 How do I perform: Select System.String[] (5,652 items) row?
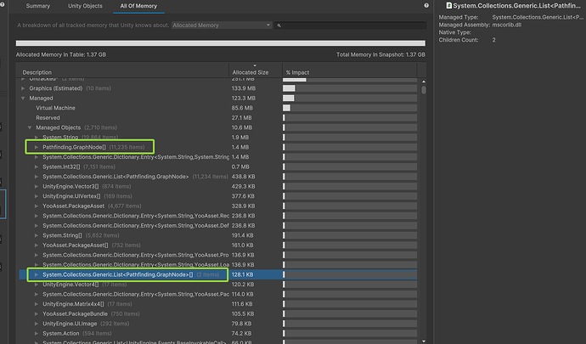[217, 235]
